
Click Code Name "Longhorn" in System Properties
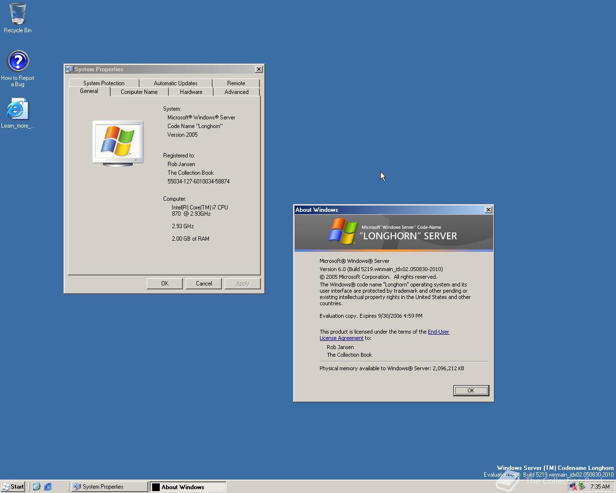pos(195,126)
